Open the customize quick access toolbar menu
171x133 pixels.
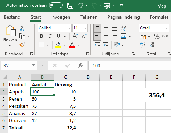tap(121, 5)
